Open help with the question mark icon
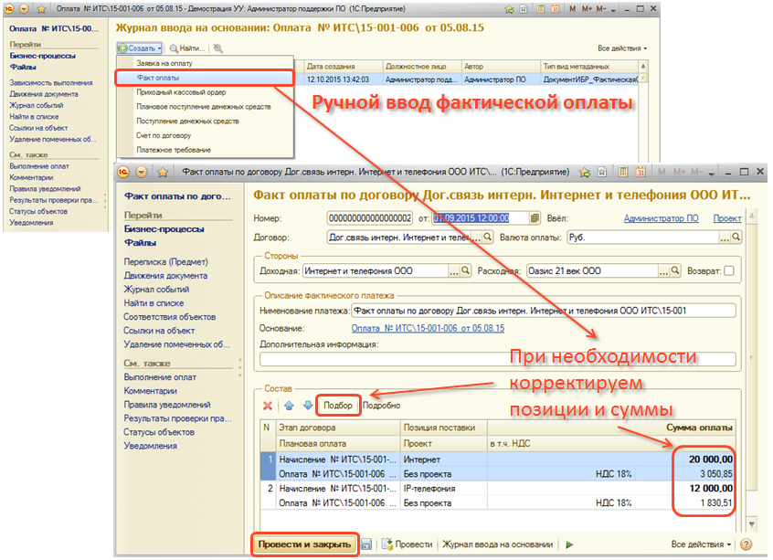This screenshot has height=560, width=773. (x=747, y=544)
